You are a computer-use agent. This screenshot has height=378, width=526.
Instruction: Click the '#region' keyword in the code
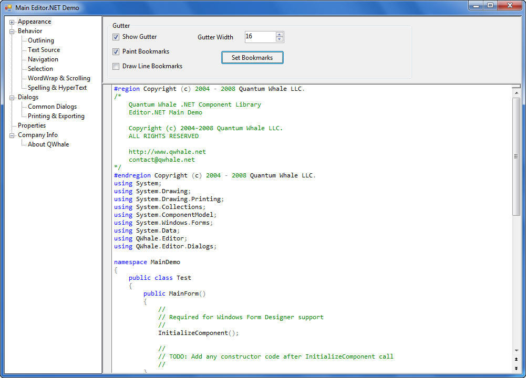click(127, 89)
